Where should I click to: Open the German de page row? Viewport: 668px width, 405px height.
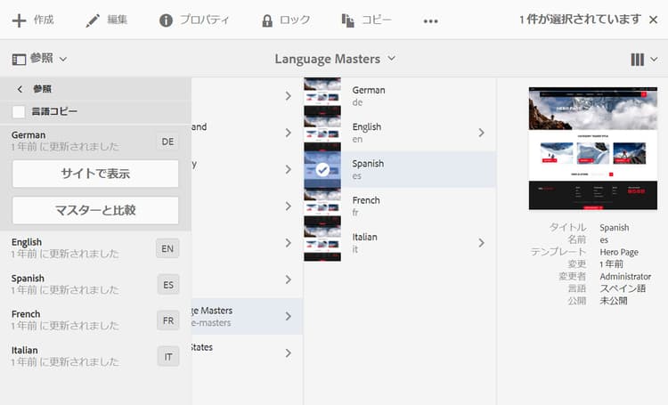(400, 96)
